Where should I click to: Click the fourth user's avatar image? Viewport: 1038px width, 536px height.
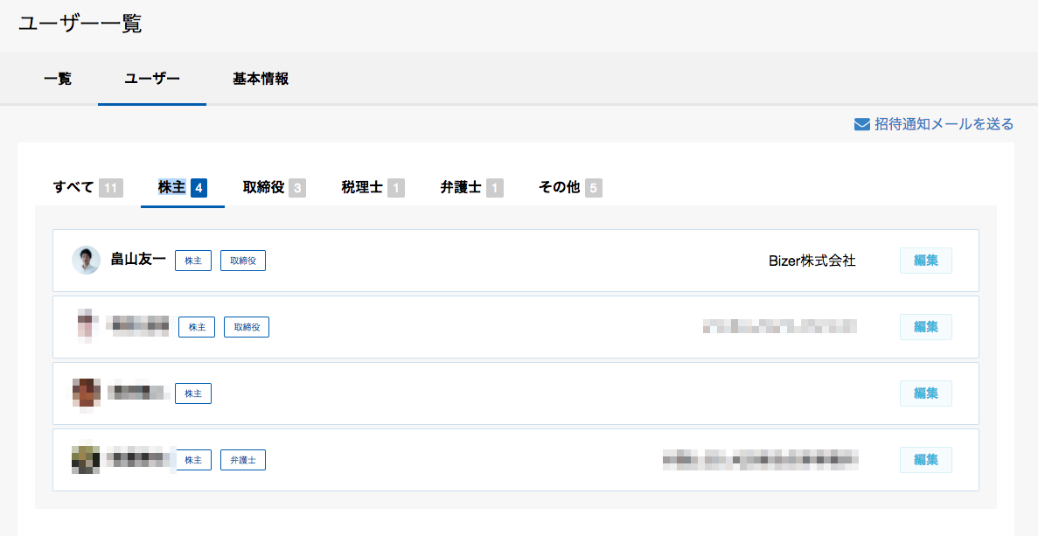tap(86, 459)
